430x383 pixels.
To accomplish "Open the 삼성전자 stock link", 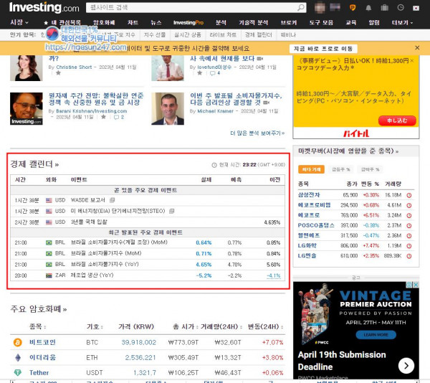I will [x=309, y=195].
